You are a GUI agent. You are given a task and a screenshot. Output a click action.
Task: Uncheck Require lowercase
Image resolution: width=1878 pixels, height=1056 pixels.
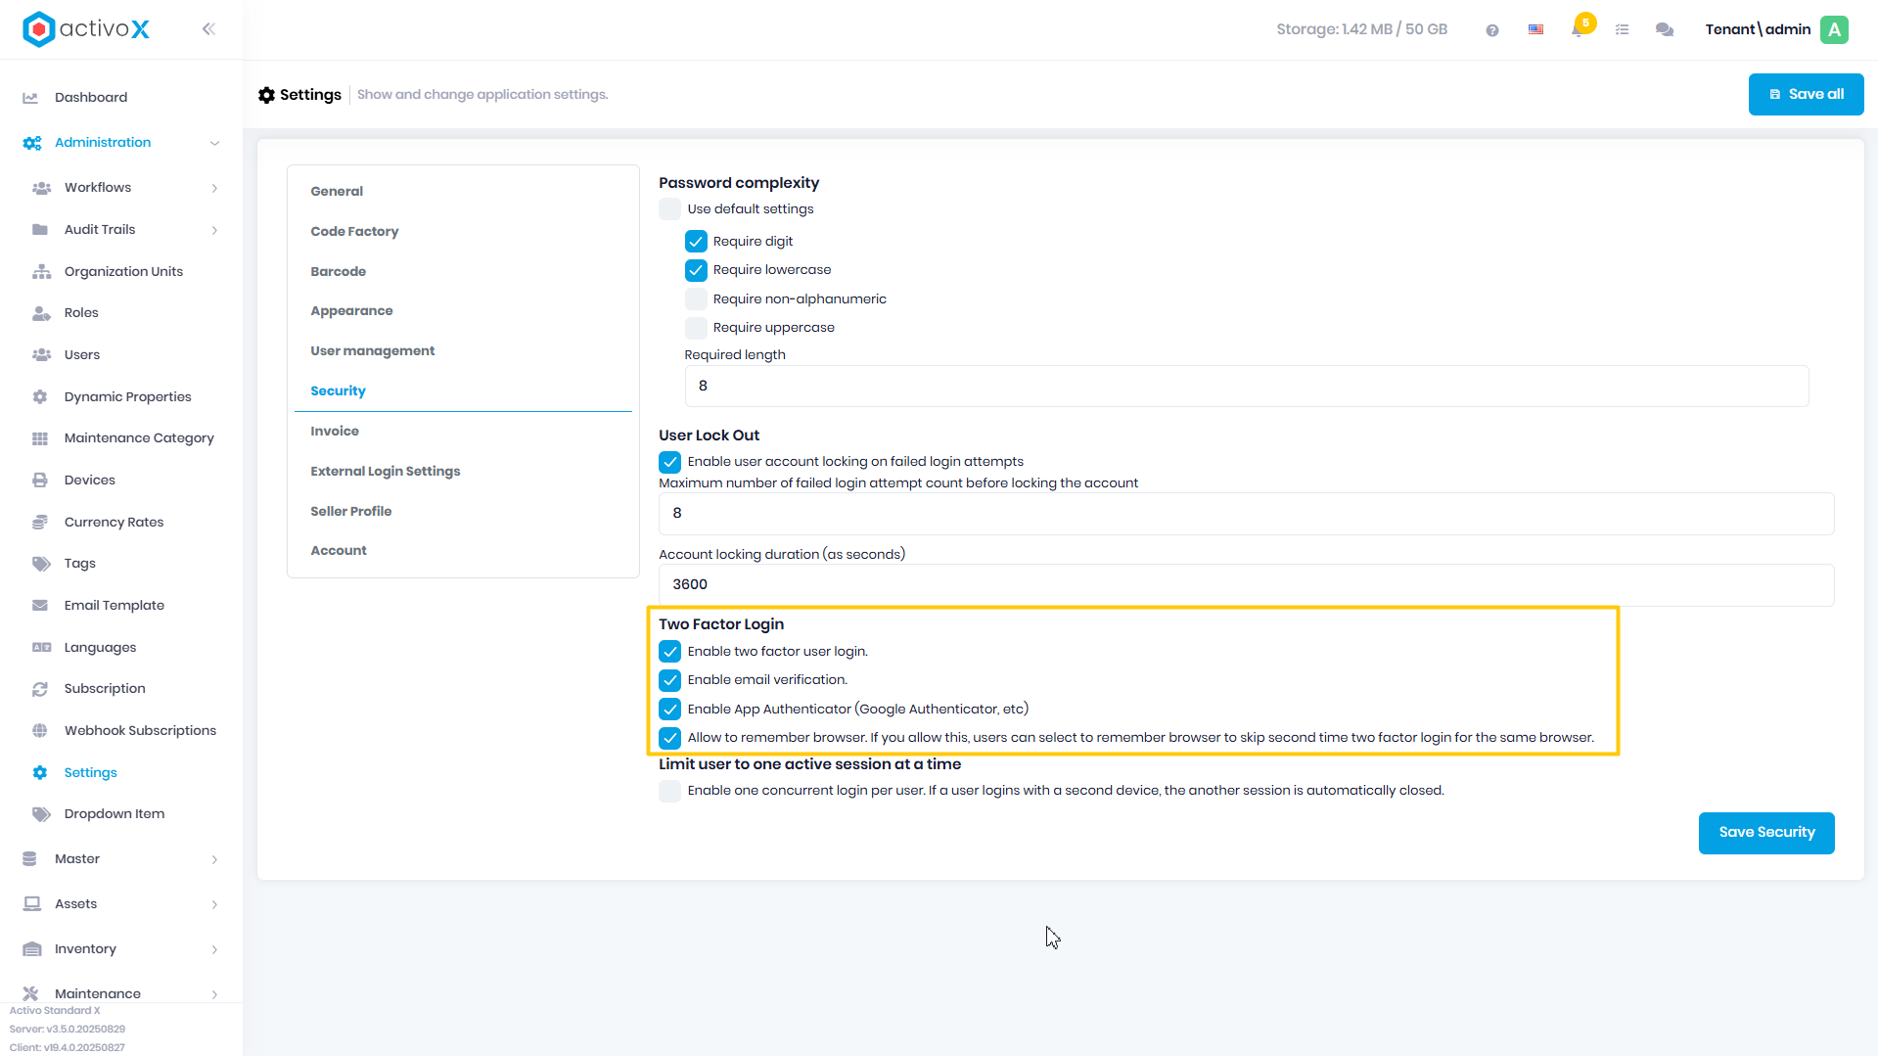(x=696, y=270)
